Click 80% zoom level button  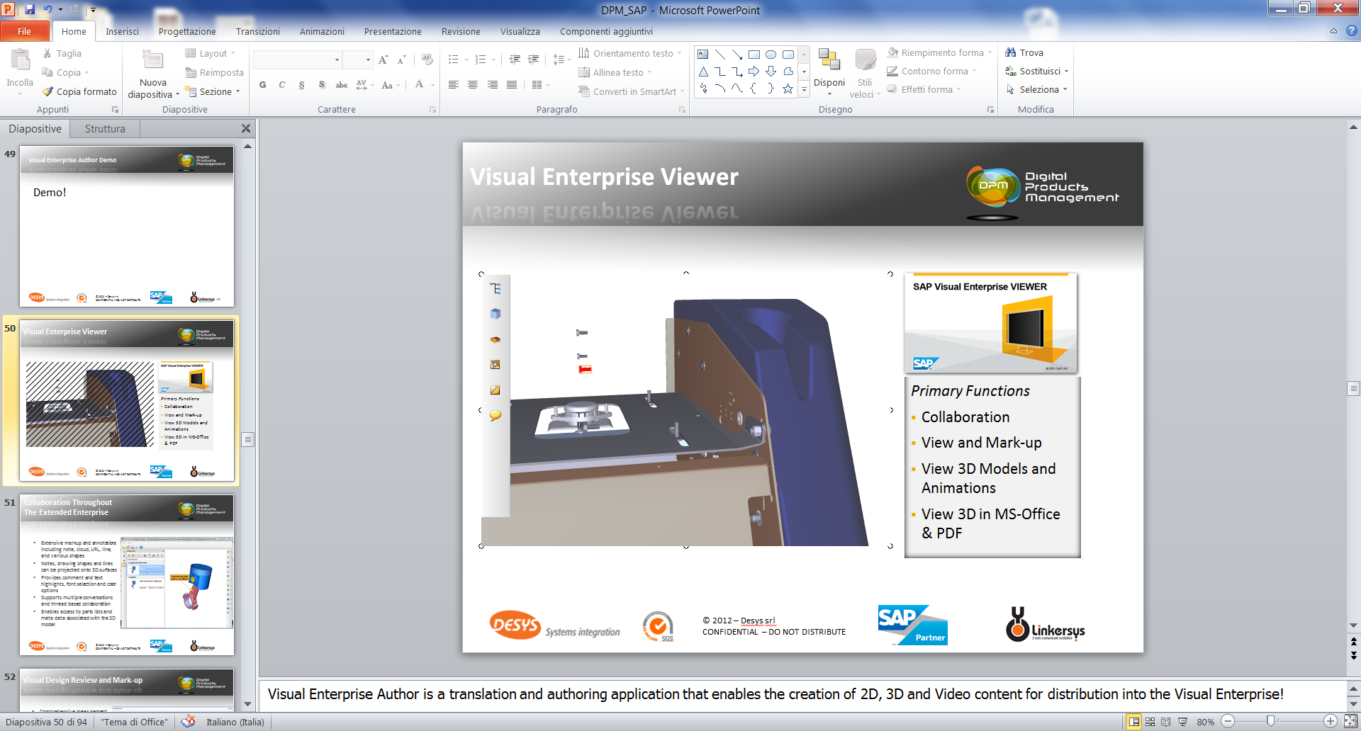click(1205, 722)
